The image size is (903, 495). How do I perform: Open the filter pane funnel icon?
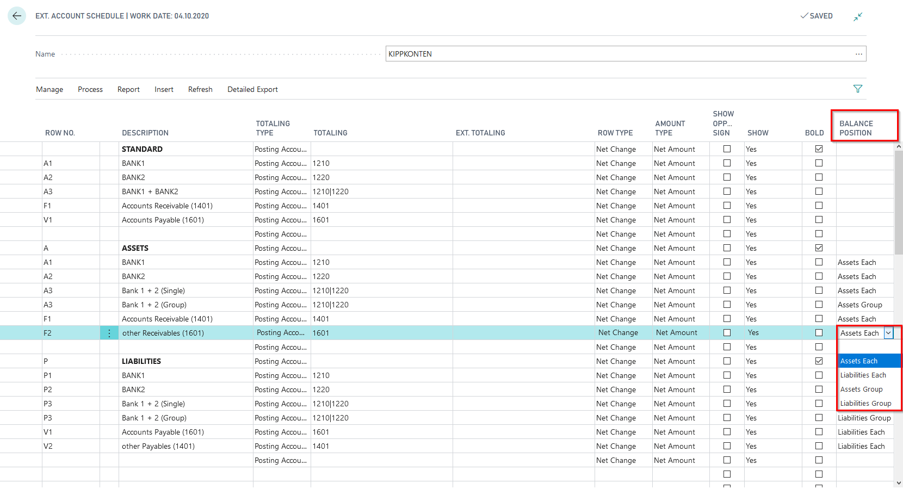(858, 89)
